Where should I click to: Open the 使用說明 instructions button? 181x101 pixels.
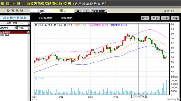pos(99,11)
